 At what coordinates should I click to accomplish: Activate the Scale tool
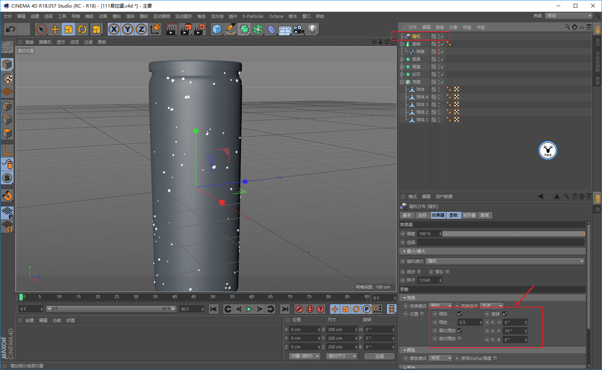click(x=69, y=29)
